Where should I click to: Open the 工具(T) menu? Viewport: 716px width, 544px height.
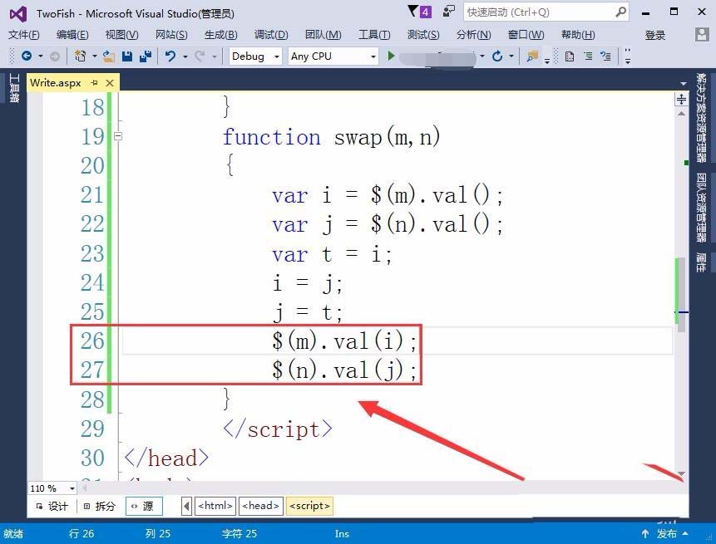pyautogui.click(x=374, y=35)
